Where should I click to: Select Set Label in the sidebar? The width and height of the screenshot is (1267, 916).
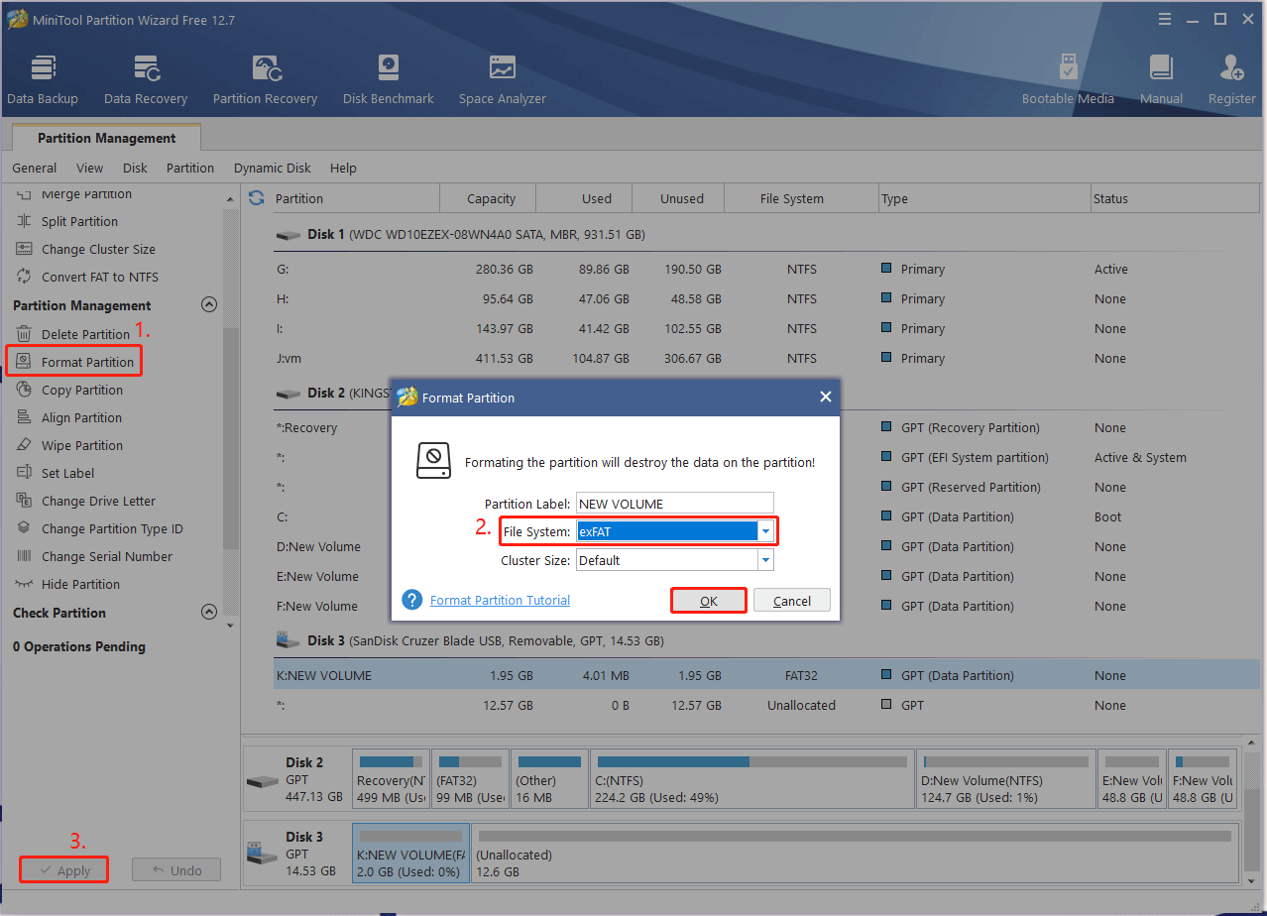click(67, 473)
